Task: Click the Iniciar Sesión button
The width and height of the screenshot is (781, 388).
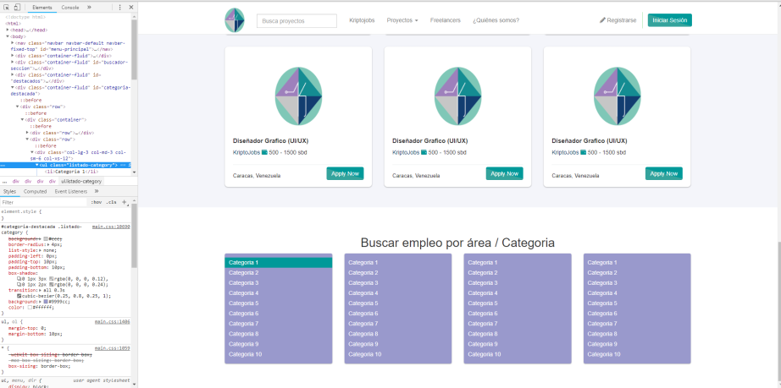Action: click(x=669, y=20)
